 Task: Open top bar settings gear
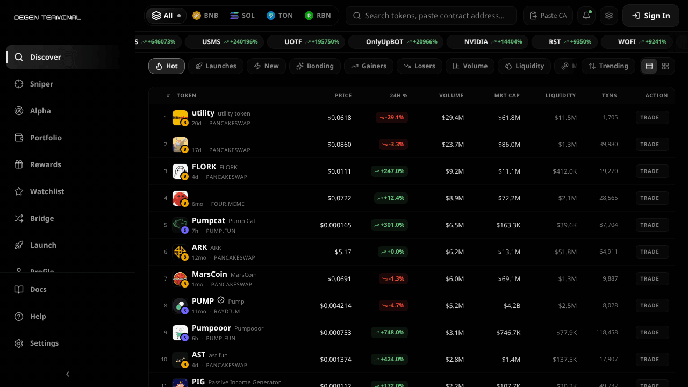pyautogui.click(x=609, y=16)
